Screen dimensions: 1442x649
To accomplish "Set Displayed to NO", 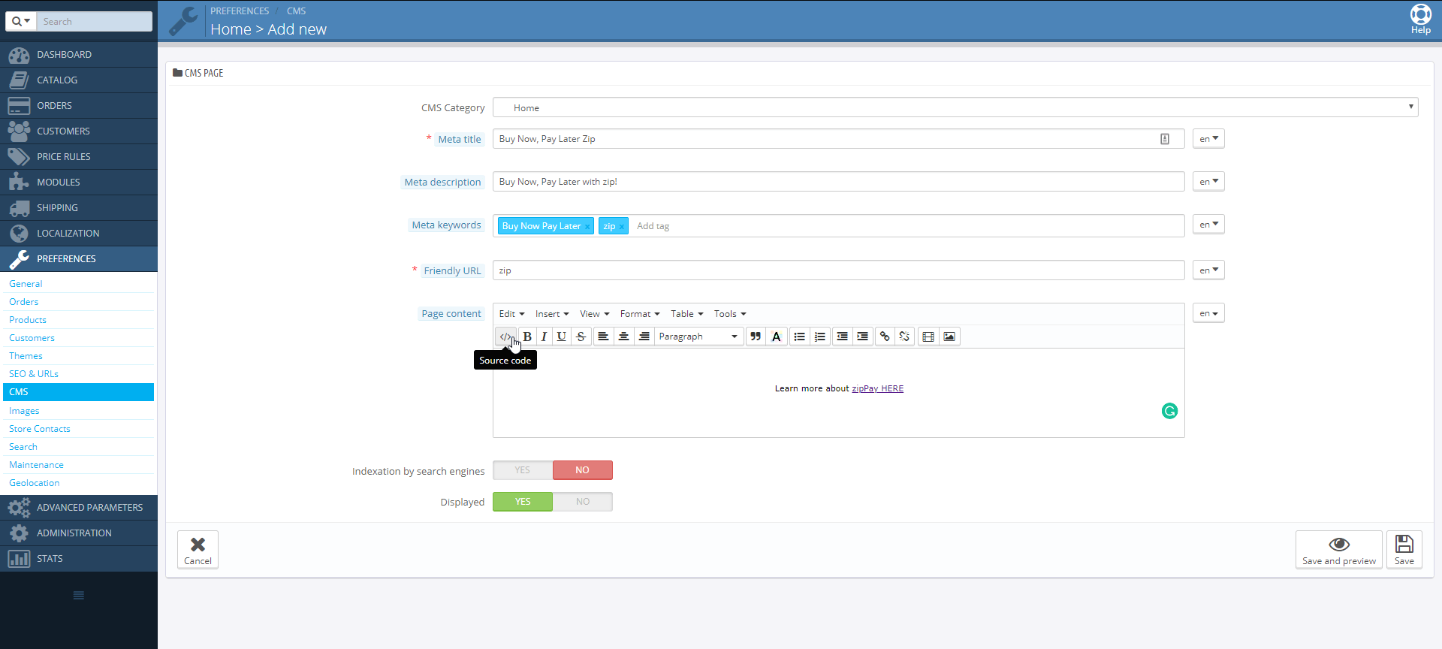I will (583, 502).
